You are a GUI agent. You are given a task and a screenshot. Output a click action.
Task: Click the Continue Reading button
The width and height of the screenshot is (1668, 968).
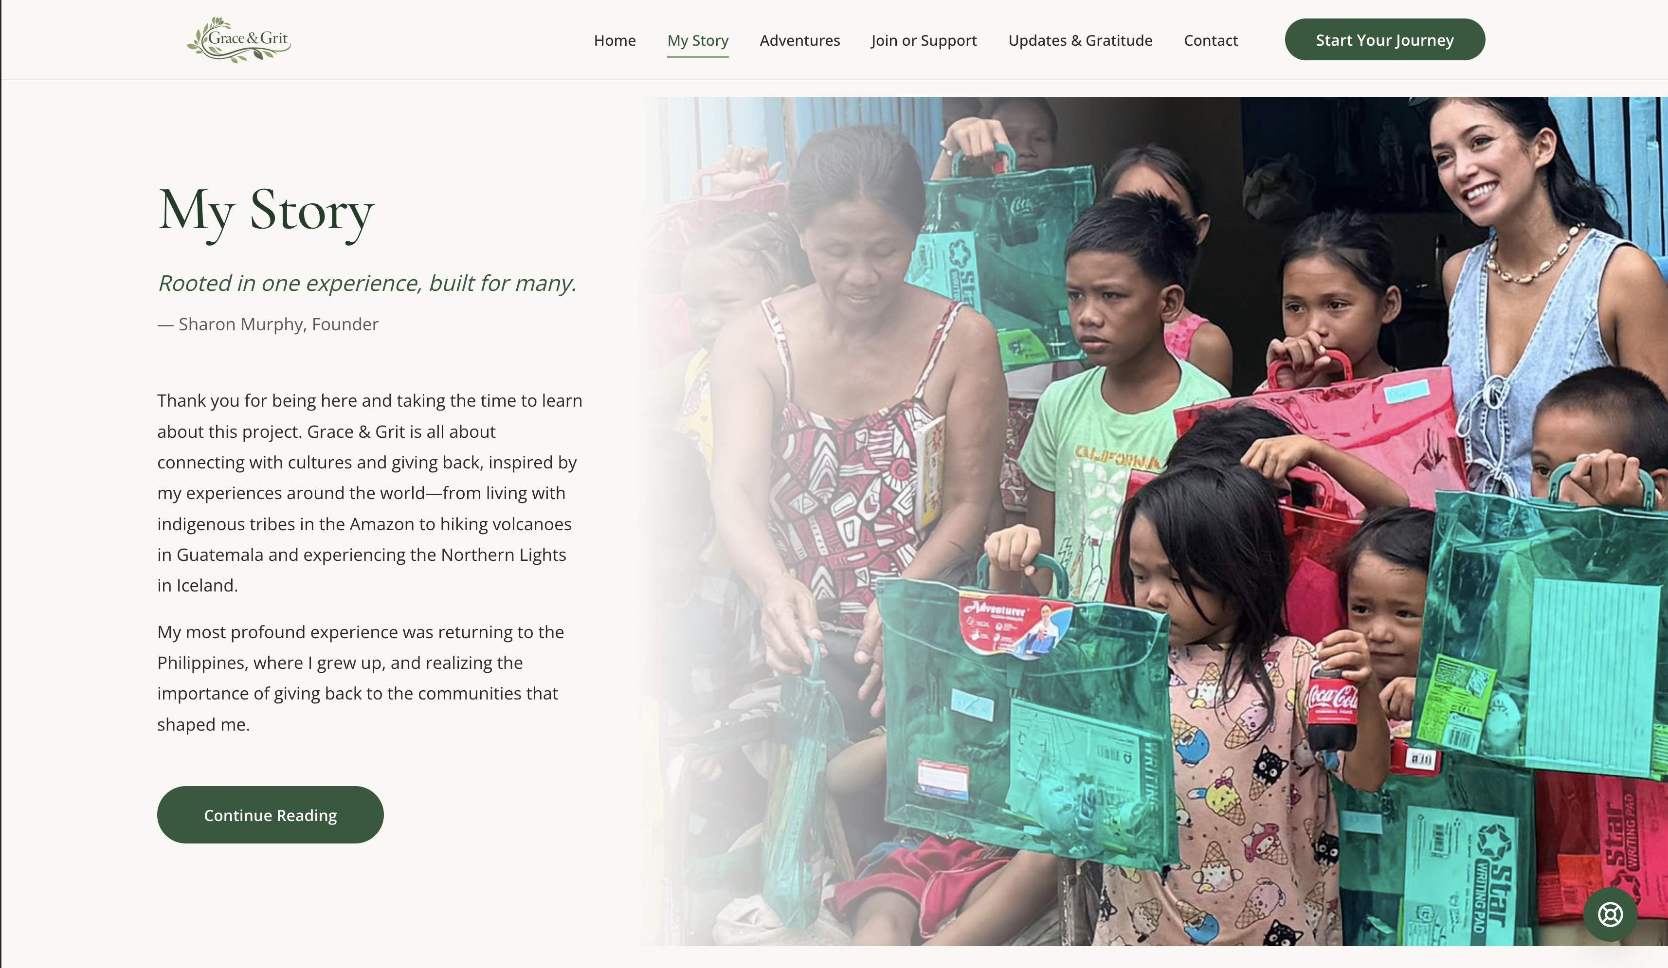point(270,814)
